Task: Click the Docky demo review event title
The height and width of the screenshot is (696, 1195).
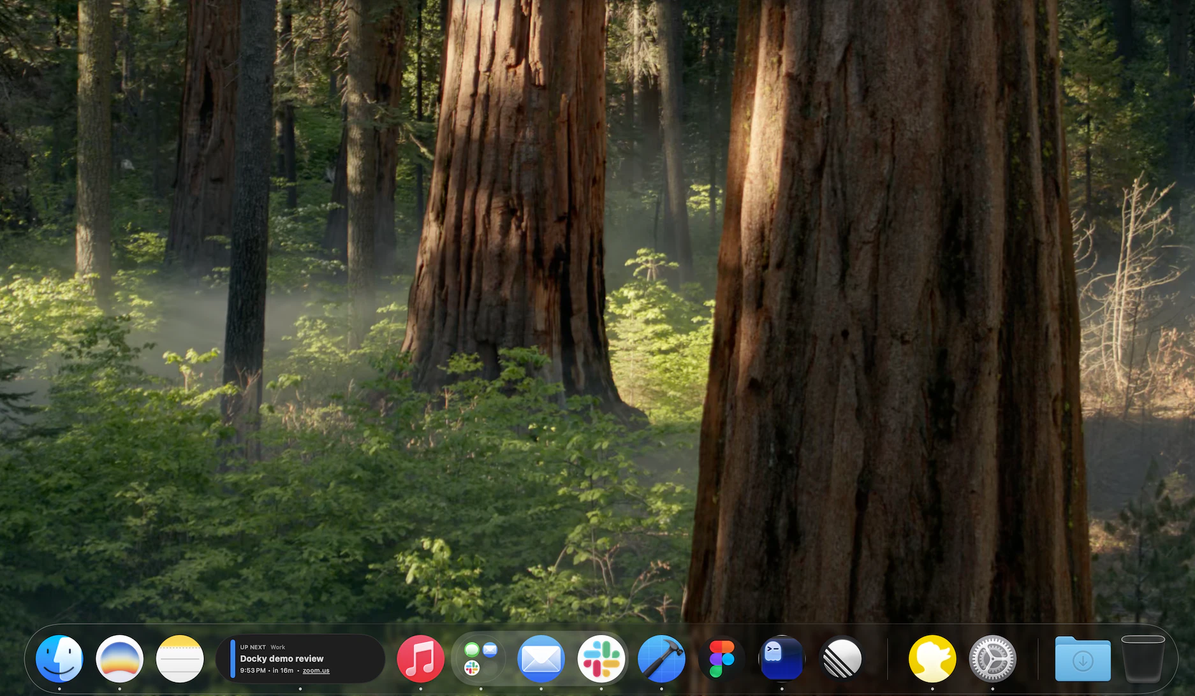Action: click(281, 658)
